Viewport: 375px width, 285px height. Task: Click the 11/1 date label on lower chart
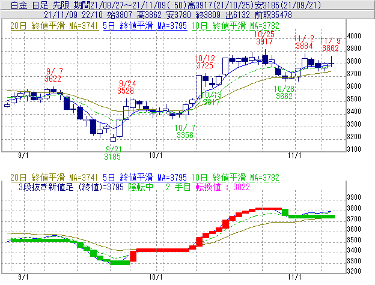coord(294,277)
